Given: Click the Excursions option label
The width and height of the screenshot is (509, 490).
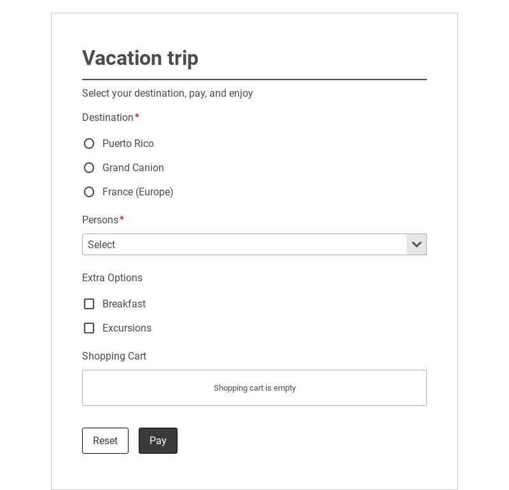Looking at the screenshot, I should 127,328.
